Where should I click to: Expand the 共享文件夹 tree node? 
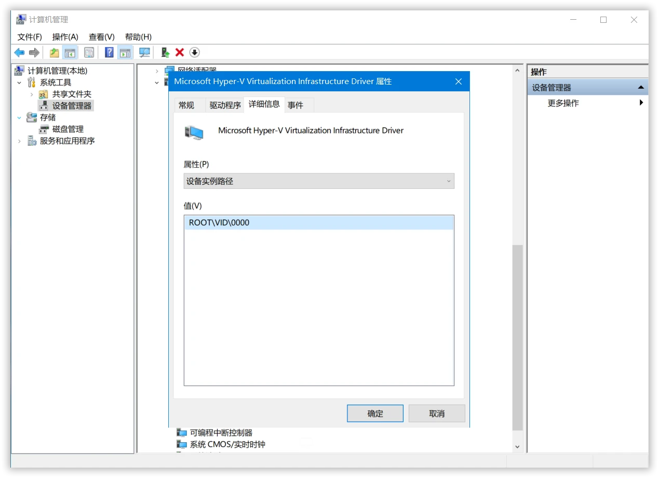tap(31, 94)
